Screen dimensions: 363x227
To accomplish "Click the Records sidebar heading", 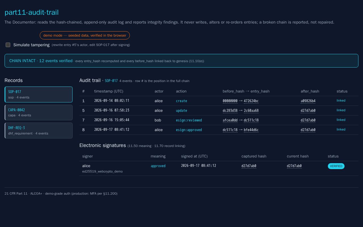I will click(14, 81).
